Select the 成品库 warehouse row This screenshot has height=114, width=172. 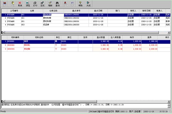pos(86,25)
